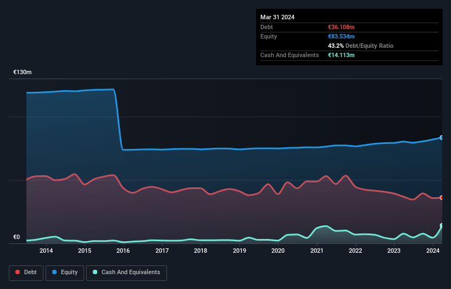Image resolution: width=451 pixels, height=289 pixels.
Task: Click Equity value €83.534m in tooltip
Action: coord(341,36)
